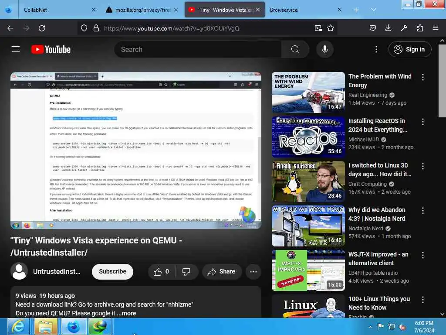The width and height of the screenshot is (446, 335).
Task: Open the Pocket save icon
Action: [373, 28]
